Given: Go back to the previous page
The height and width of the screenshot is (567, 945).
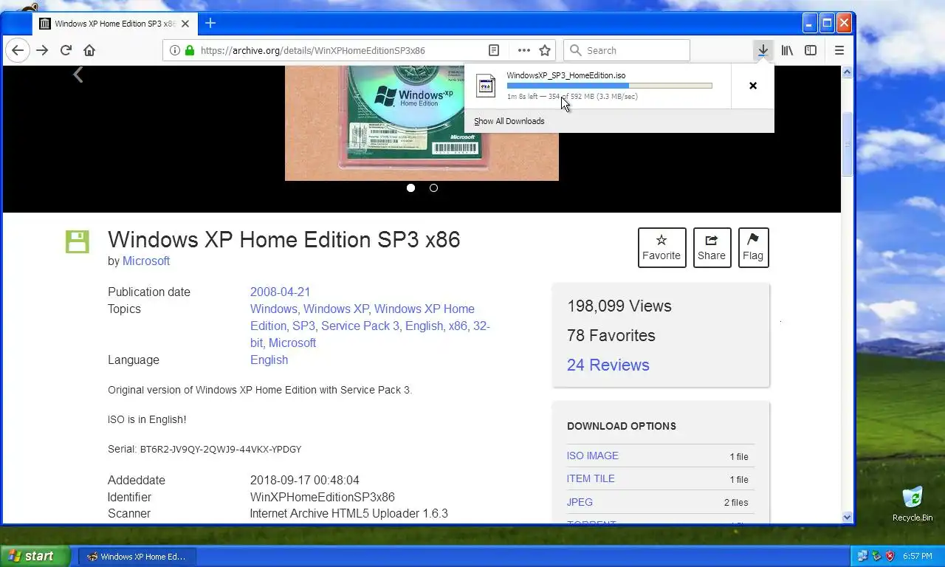Looking at the screenshot, I should pos(18,50).
